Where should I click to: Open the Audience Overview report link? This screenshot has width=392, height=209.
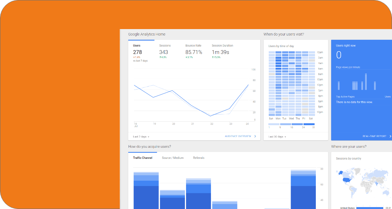pyautogui.click(x=238, y=136)
